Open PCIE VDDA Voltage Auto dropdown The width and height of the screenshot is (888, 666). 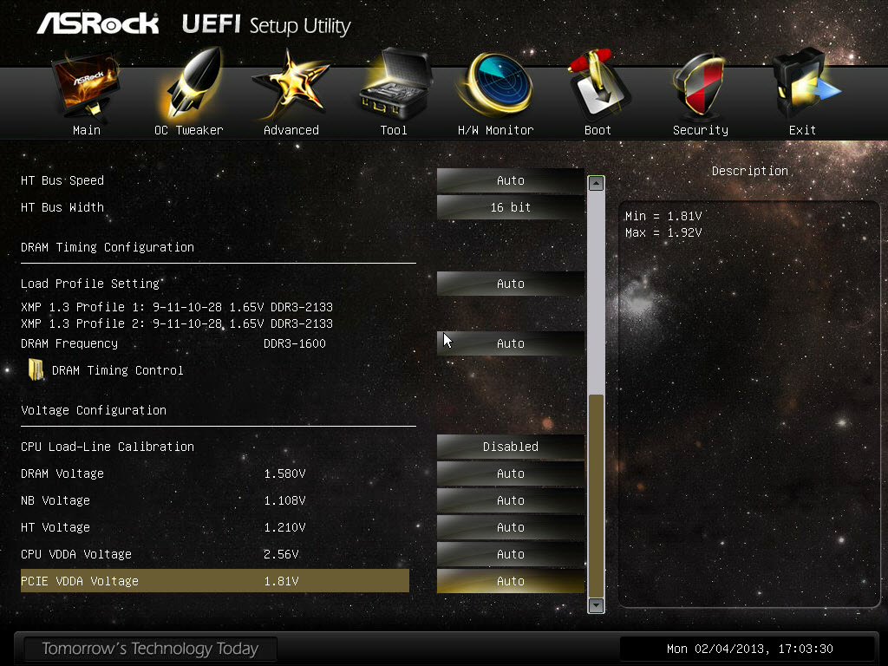(510, 581)
